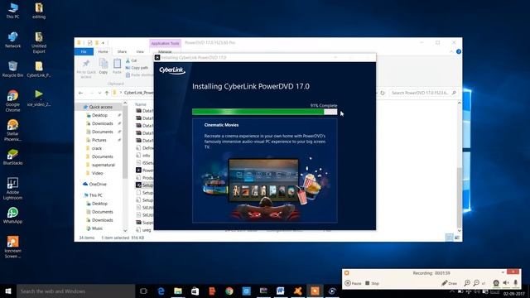530x298 pixels.
Task: Open This PC desktop icon
Action: tap(13, 11)
